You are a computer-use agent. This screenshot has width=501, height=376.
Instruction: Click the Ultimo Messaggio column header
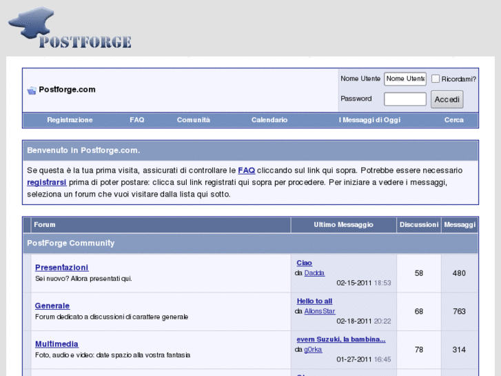point(343,225)
